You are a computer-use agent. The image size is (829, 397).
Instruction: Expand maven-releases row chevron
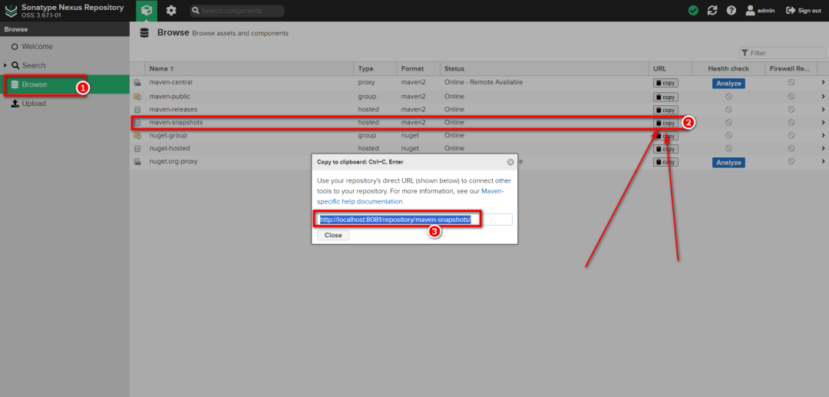coord(823,110)
